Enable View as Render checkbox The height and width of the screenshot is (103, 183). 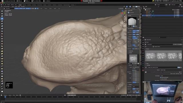click(x=161, y=79)
